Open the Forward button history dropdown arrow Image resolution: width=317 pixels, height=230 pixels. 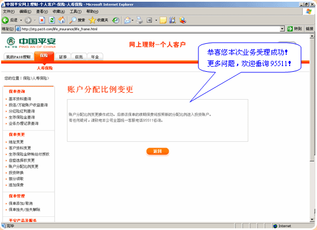[x=35, y=20]
